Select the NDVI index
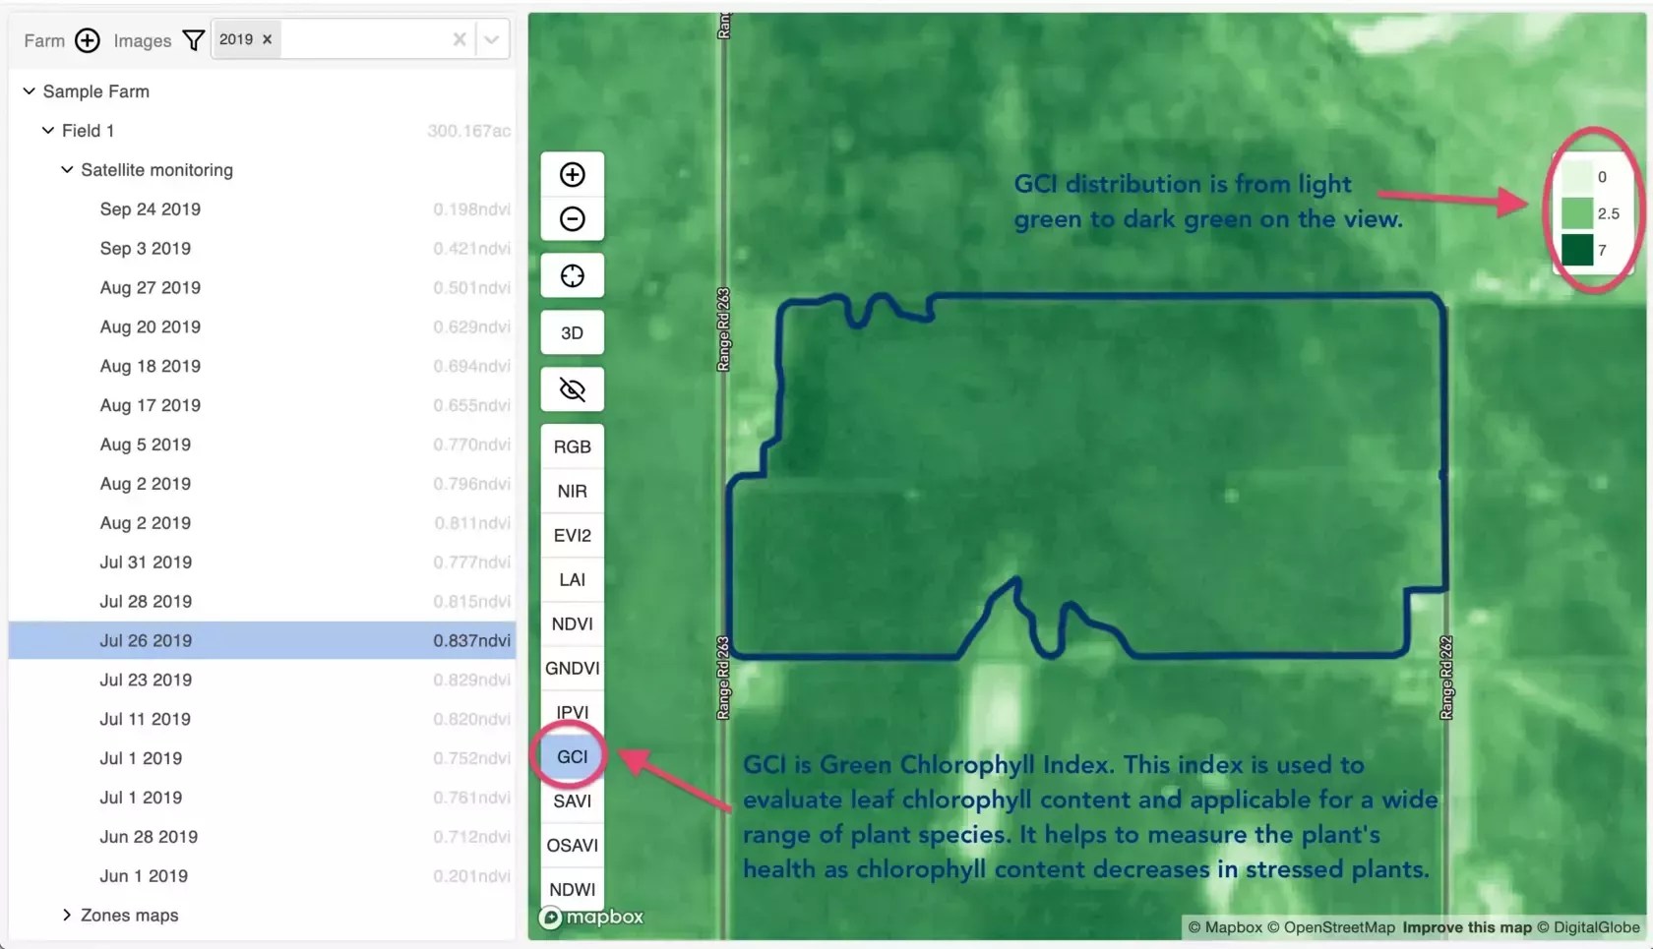The height and width of the screenshot is (949, 1653). click(x=572, y=623)
